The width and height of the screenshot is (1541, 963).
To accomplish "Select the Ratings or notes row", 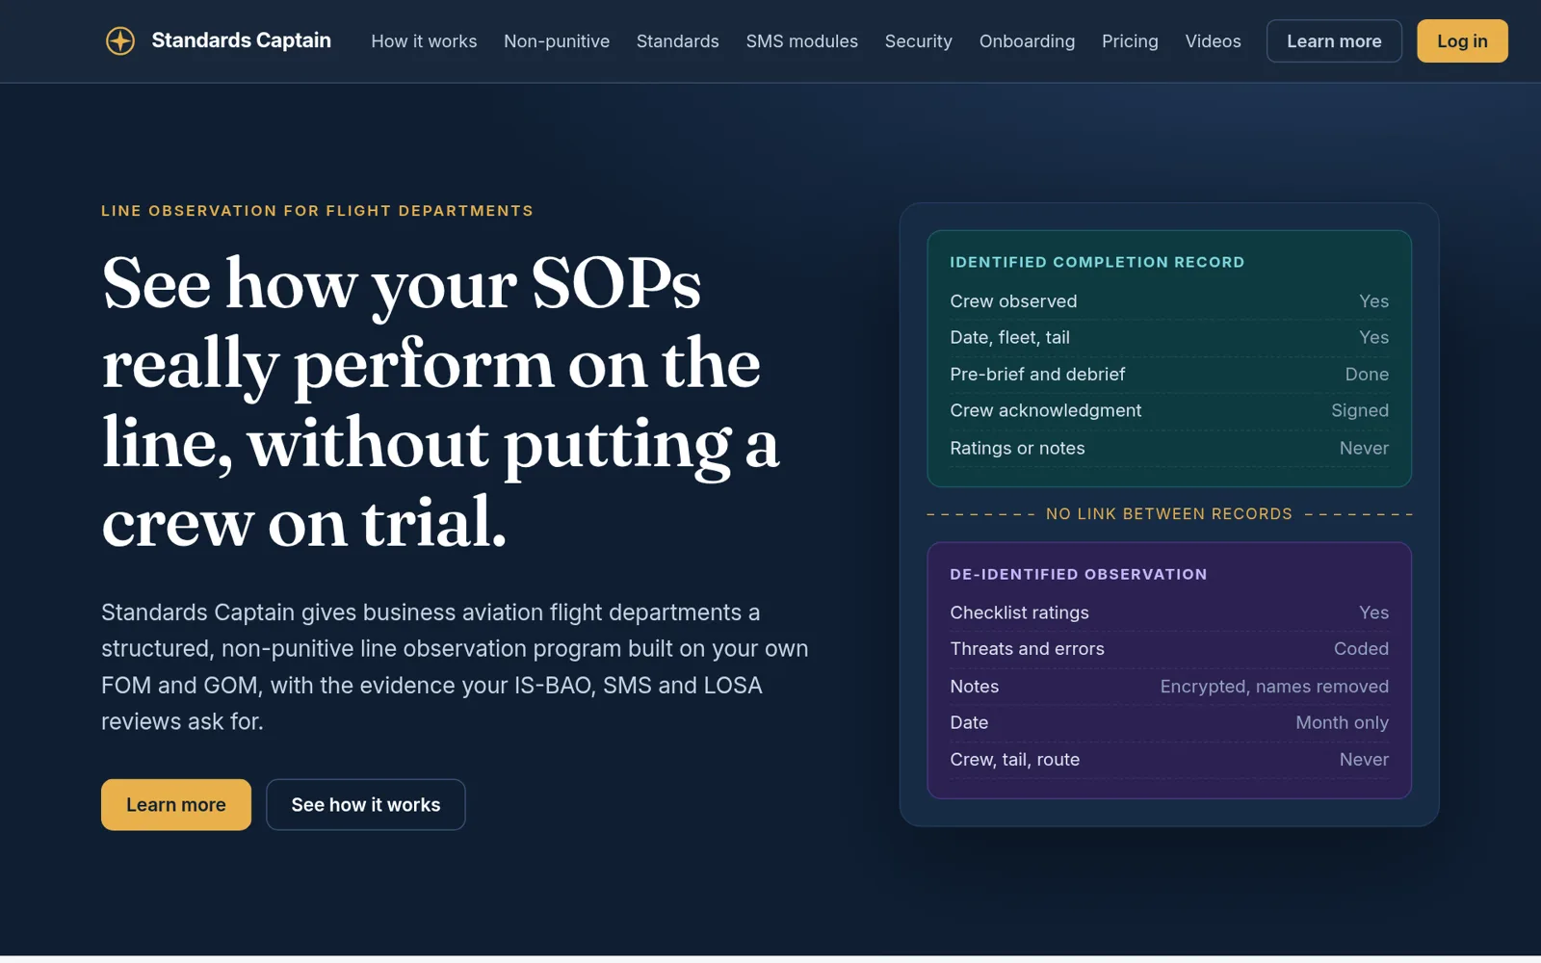I will pos(1169,448).
